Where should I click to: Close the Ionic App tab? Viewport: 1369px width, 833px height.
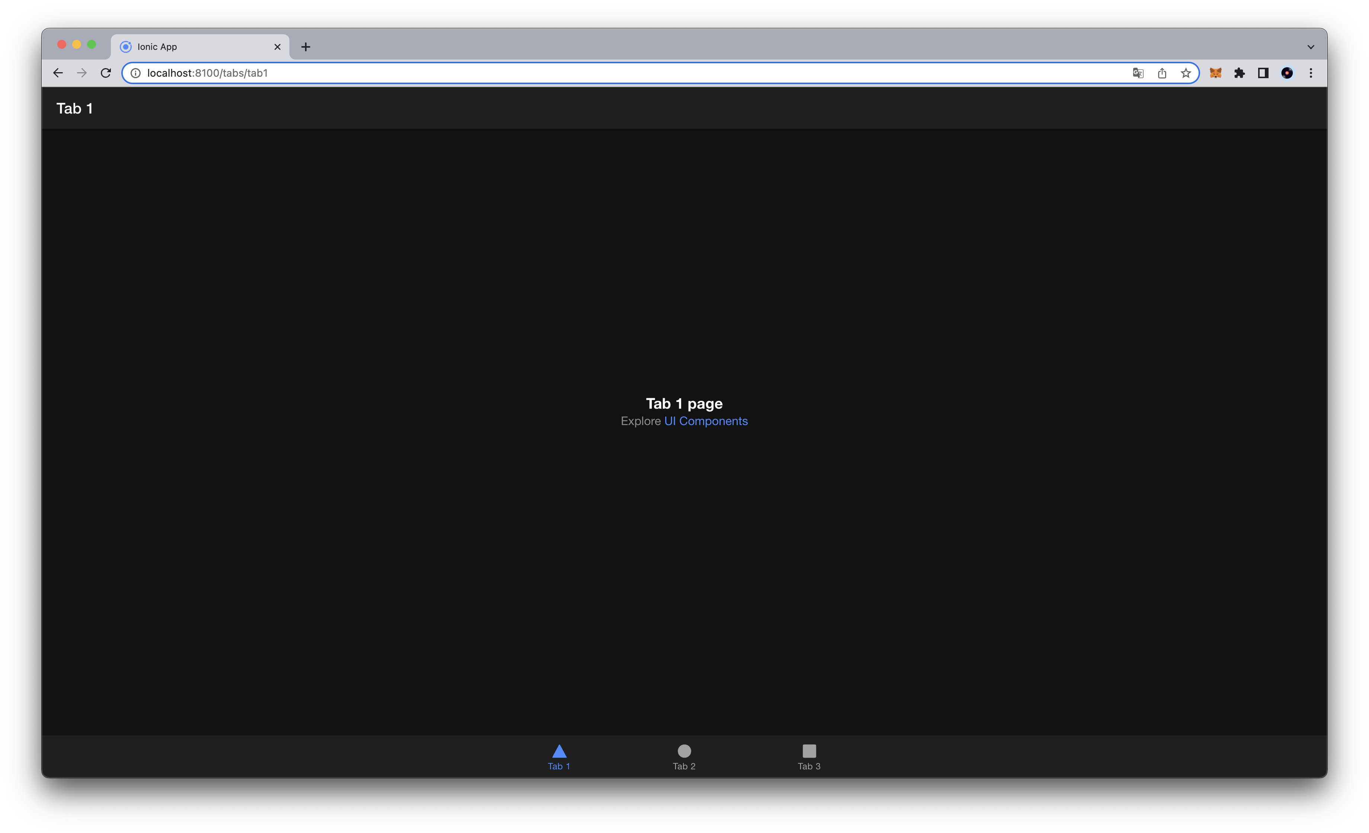click(277, 47)
